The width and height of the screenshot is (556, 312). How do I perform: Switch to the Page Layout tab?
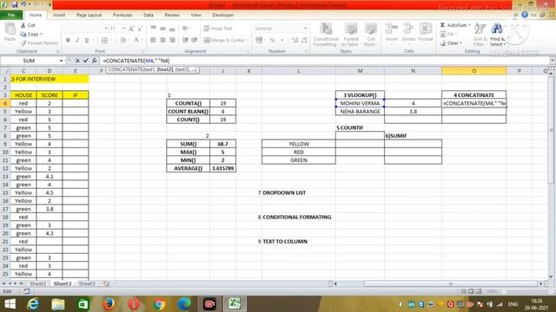tap(89, 16)
